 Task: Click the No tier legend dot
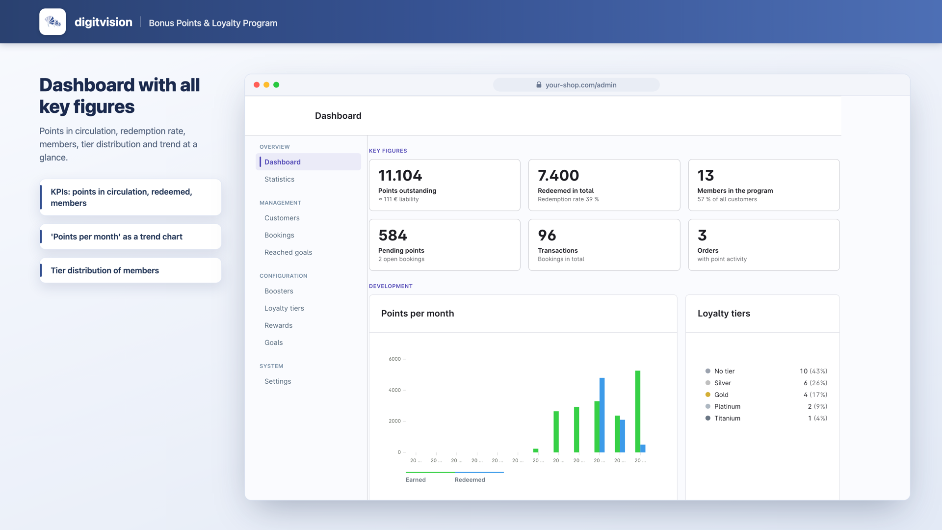coord(707,371)
